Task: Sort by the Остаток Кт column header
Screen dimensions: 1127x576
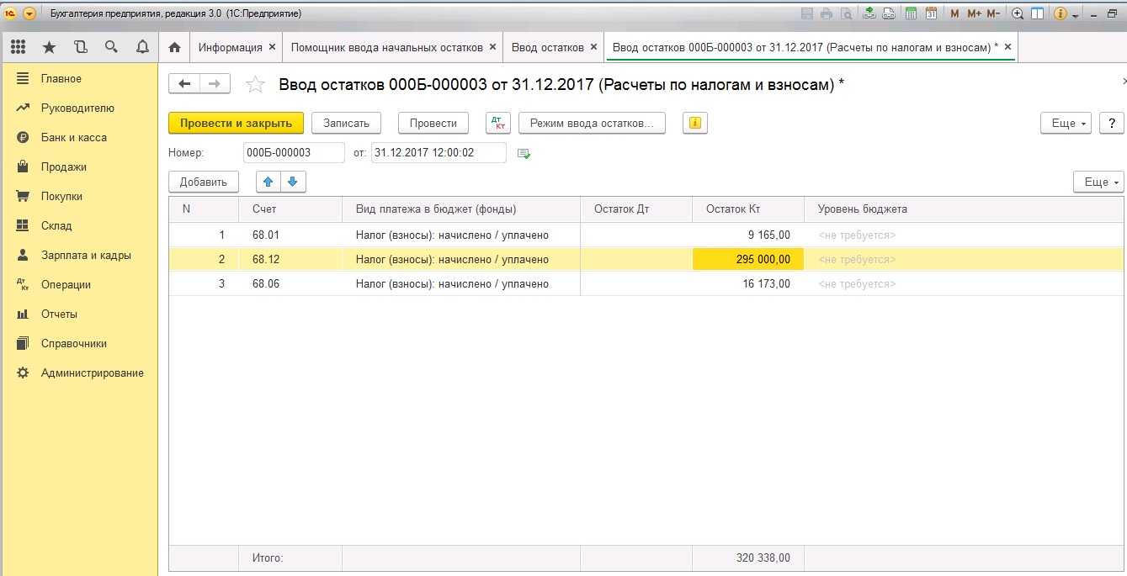Action: [x=748, y=209]
